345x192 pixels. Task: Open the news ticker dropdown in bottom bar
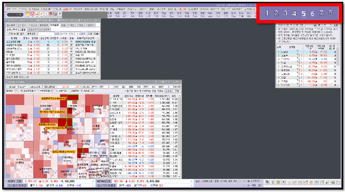(244, 181)
